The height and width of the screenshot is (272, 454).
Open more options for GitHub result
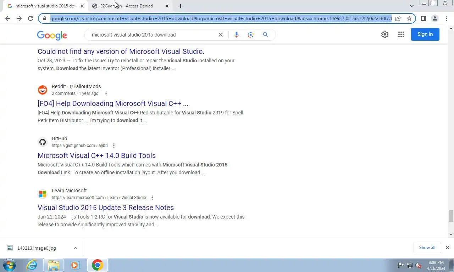click(x=114, y=146)
